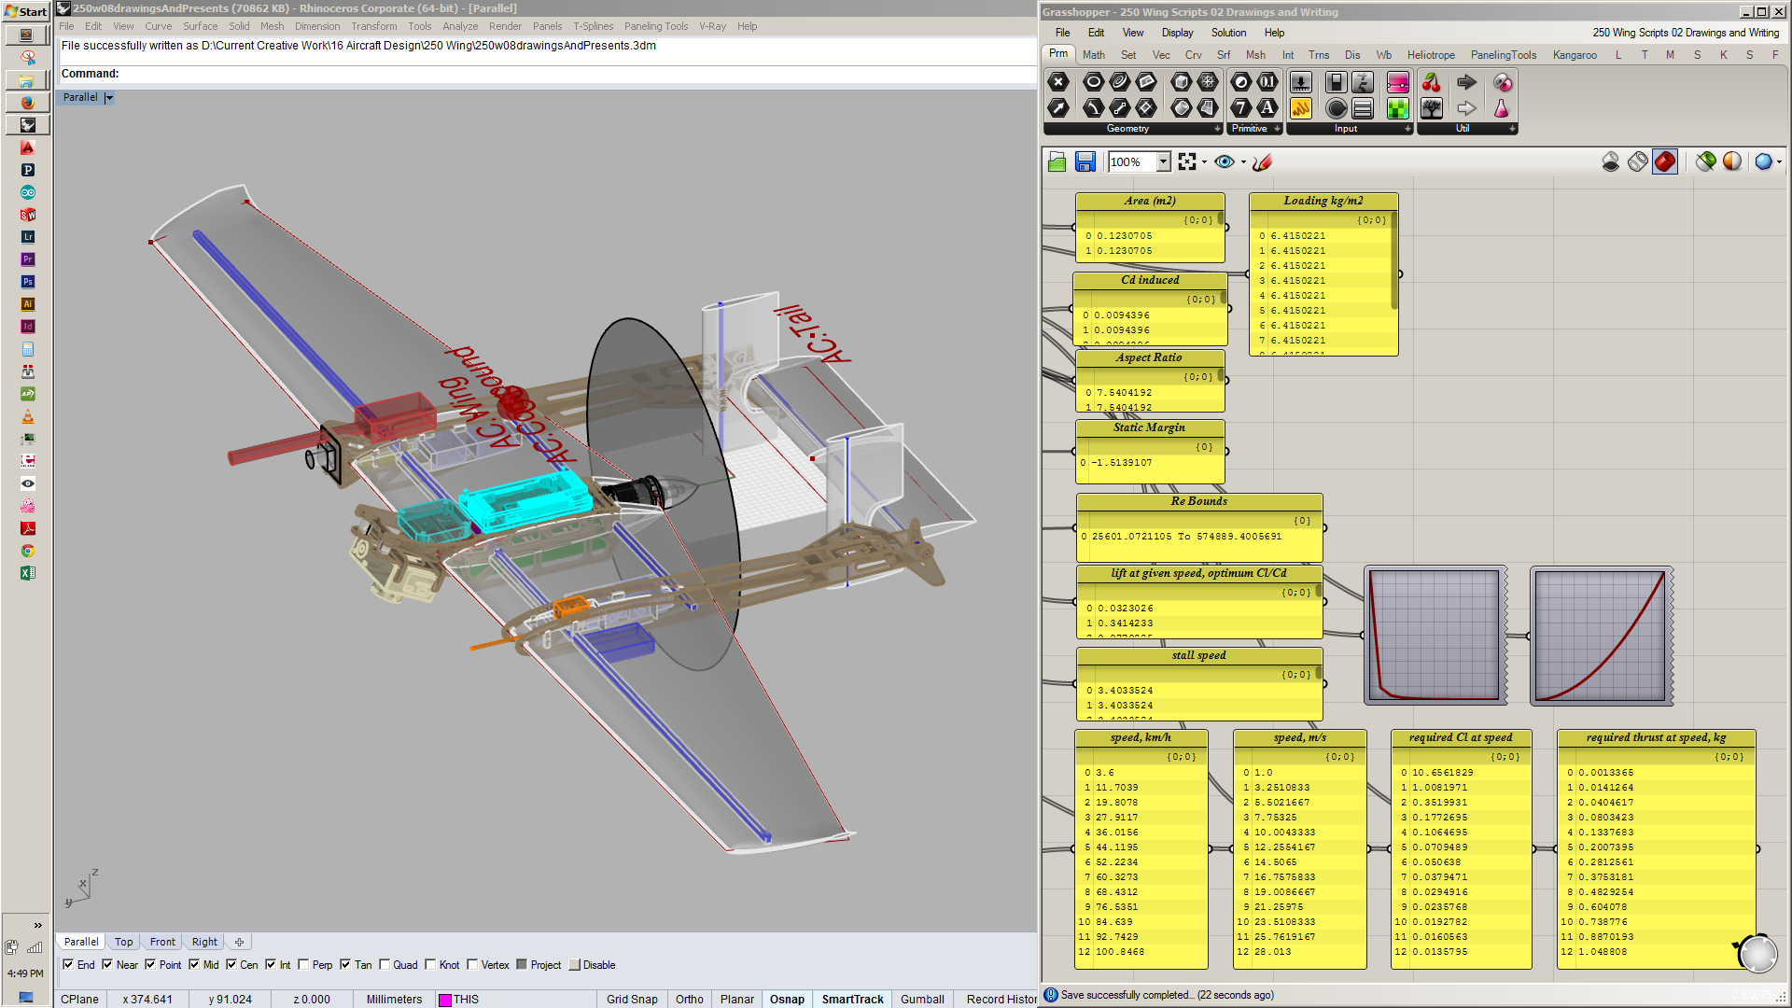
Task: Expand the Geometry panel with plus button
Action: tap(1217, 129)
